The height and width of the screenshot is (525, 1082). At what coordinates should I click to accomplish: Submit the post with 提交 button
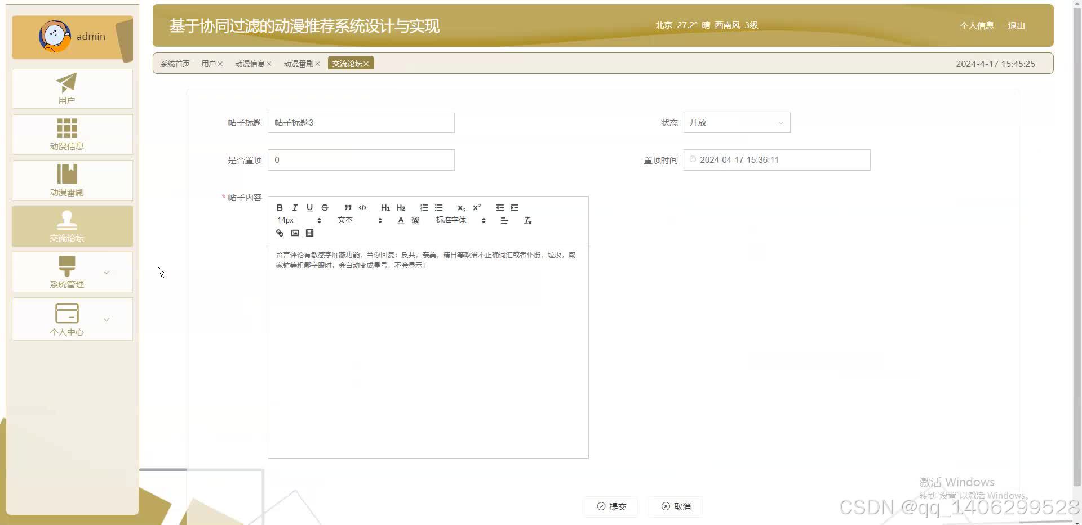tap(610, 506)
